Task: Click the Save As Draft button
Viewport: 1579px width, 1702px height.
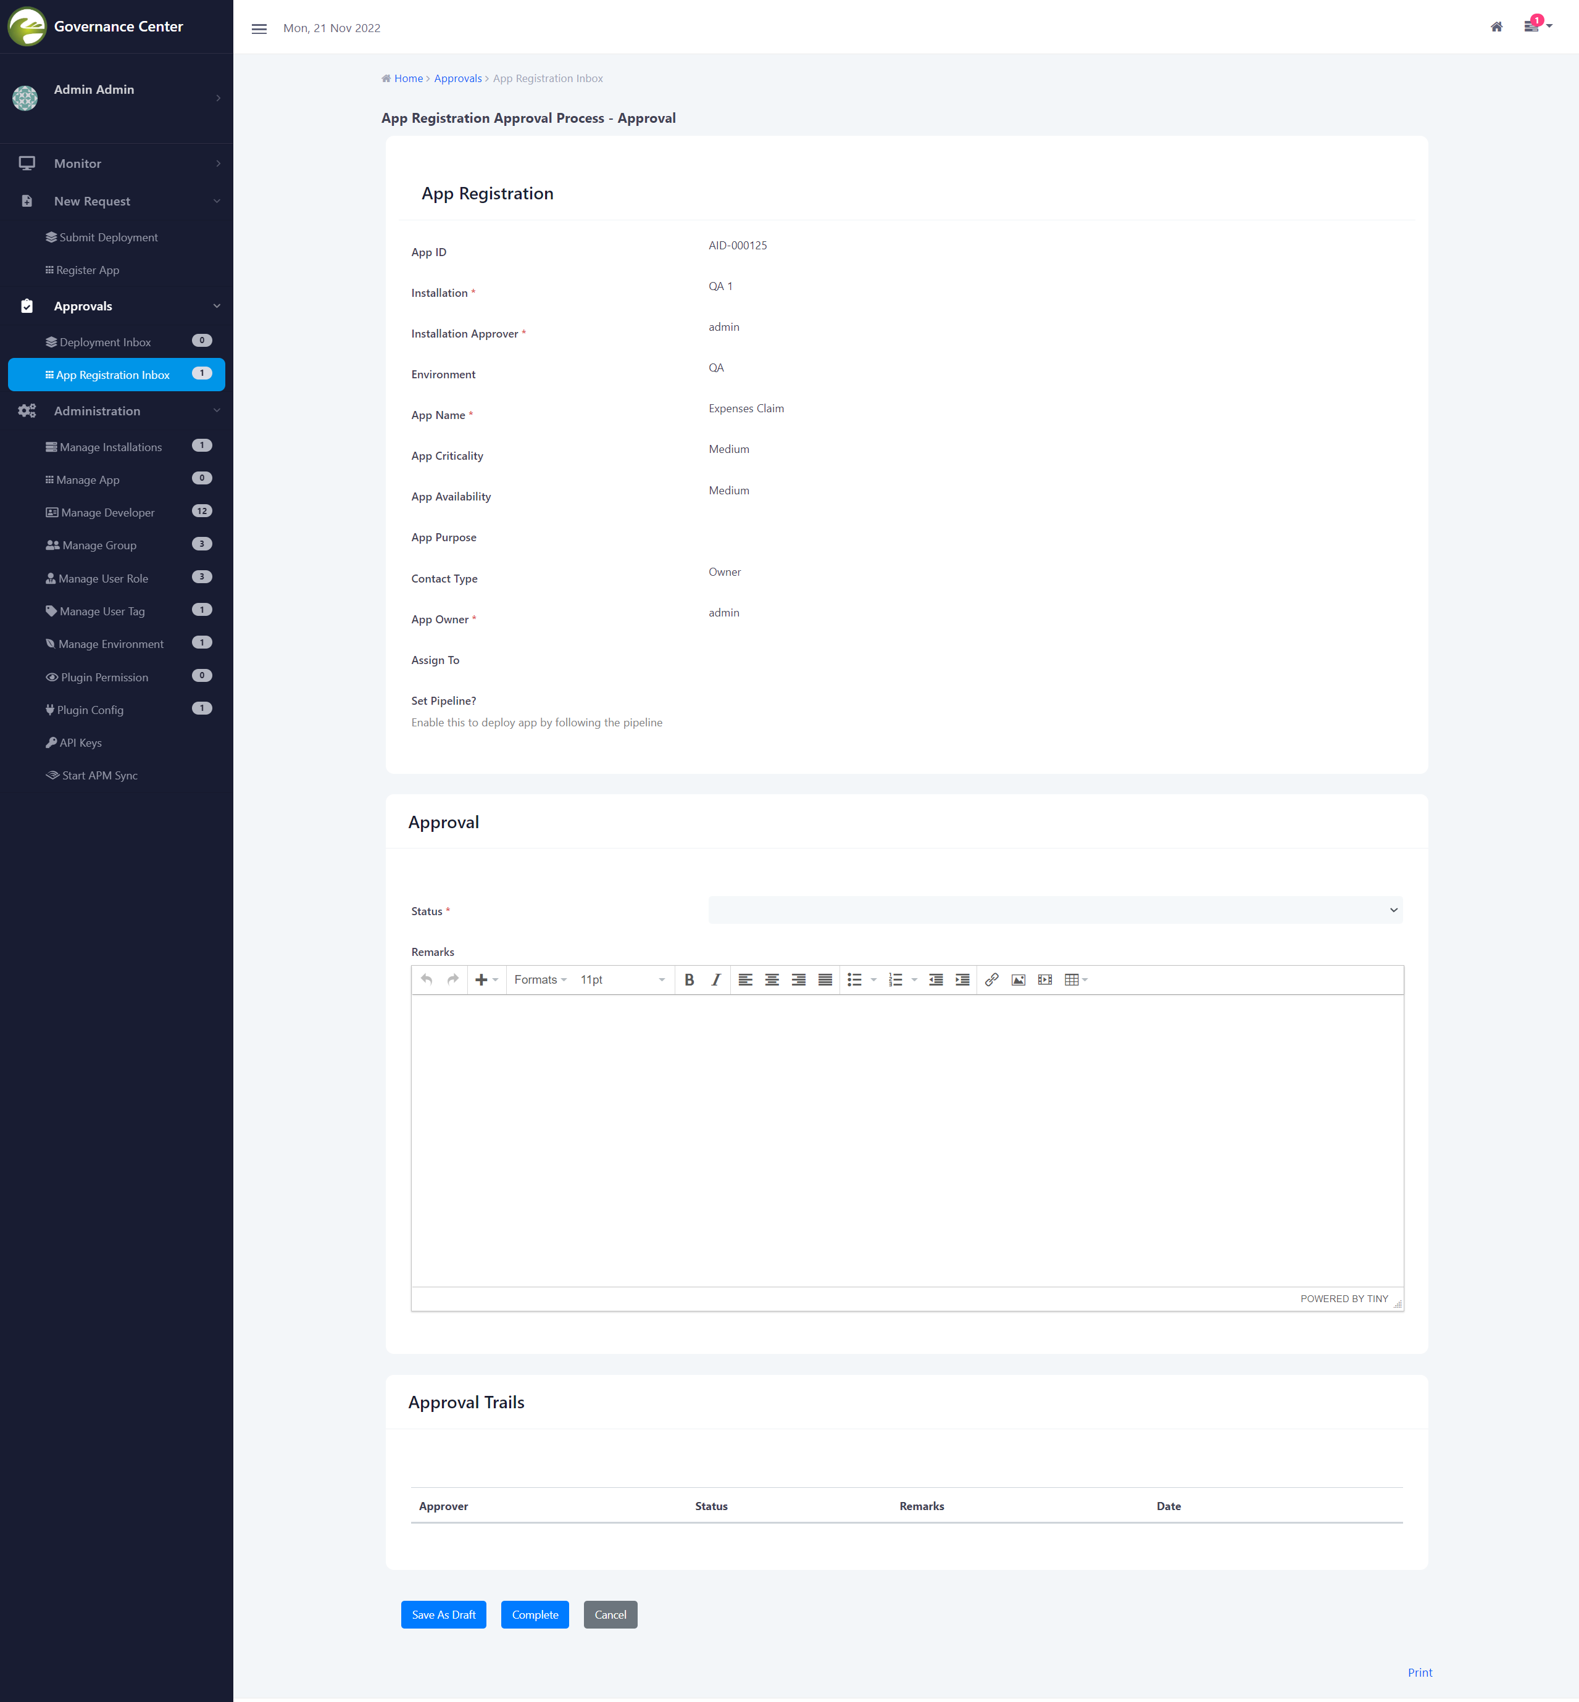Action: 443,1614
